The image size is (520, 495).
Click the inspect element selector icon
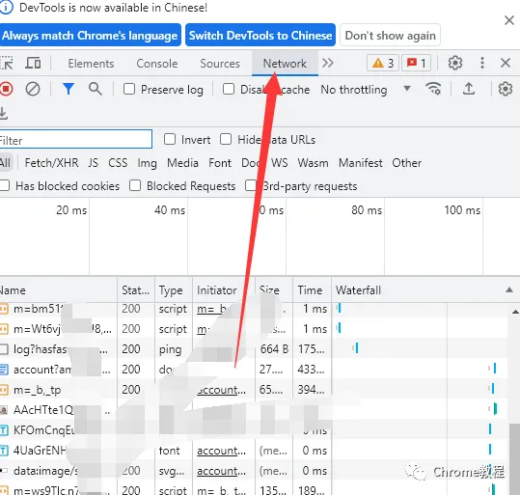6,63
